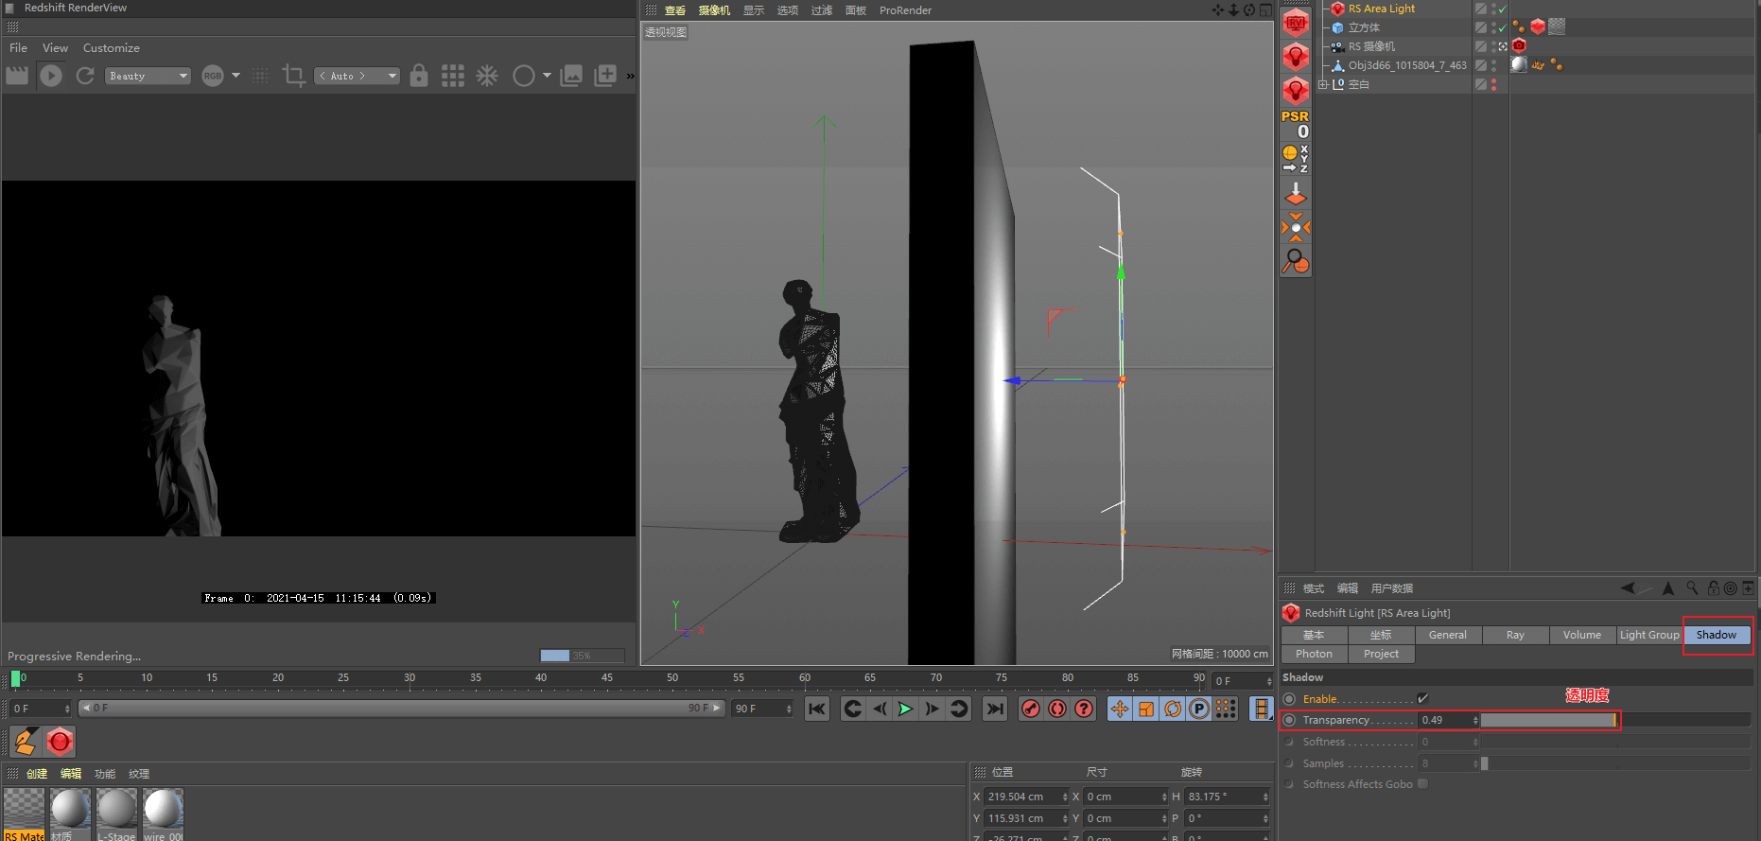Go to end of timeline

[x=995, y=709]
